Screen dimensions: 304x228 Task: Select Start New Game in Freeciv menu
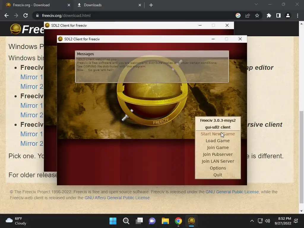(x=218, y=134)
